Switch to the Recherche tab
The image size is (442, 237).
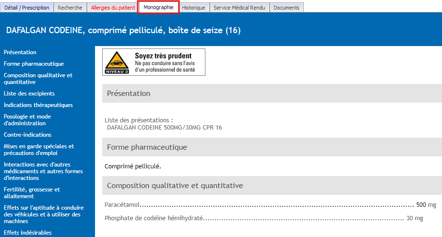[x=70, y=8]
